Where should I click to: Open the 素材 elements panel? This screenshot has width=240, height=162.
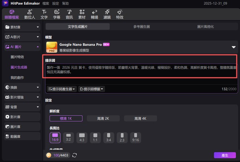(82, 14)
